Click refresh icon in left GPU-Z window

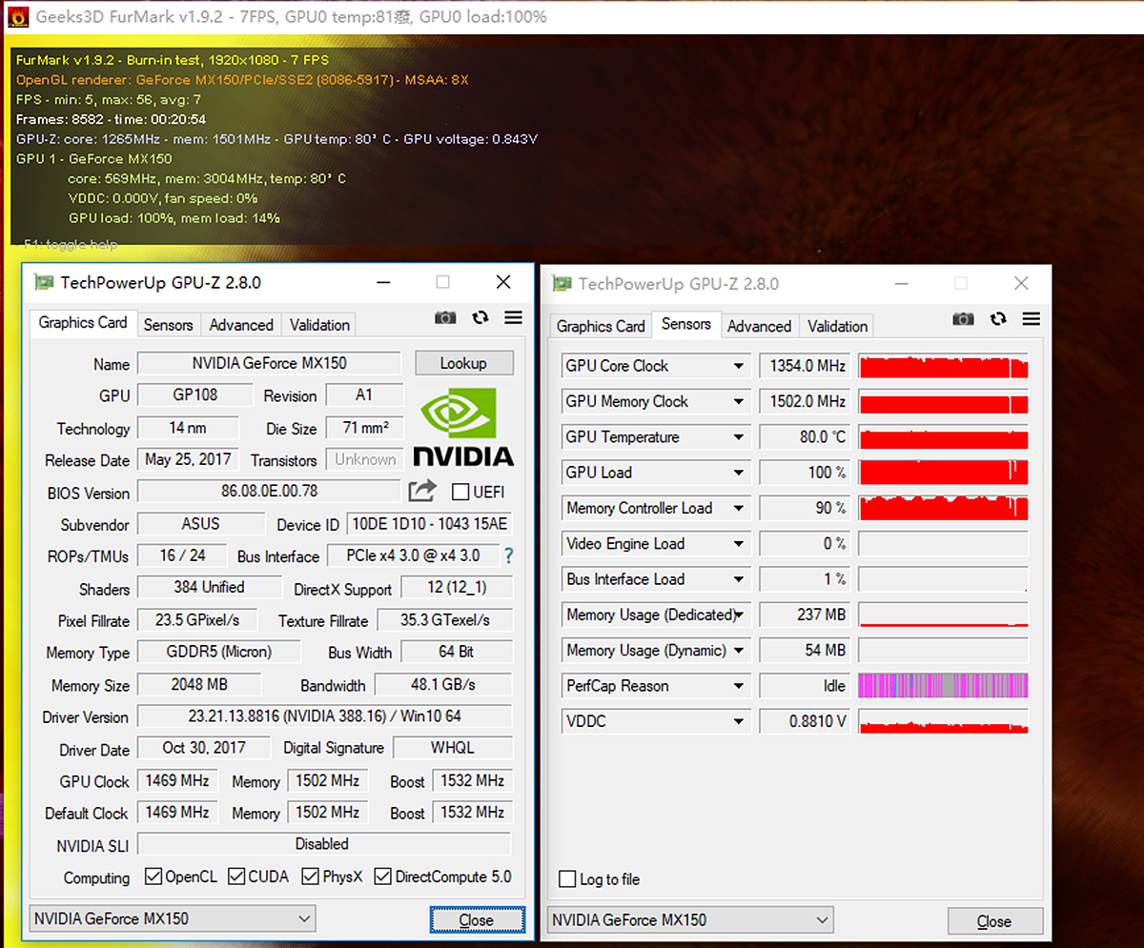click(x=480, y=317)
